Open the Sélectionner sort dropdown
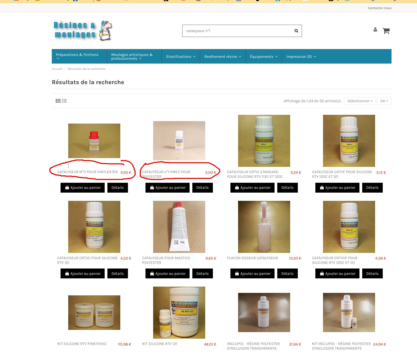The width and height of the screenshot is (417, 354). point(360,101)
